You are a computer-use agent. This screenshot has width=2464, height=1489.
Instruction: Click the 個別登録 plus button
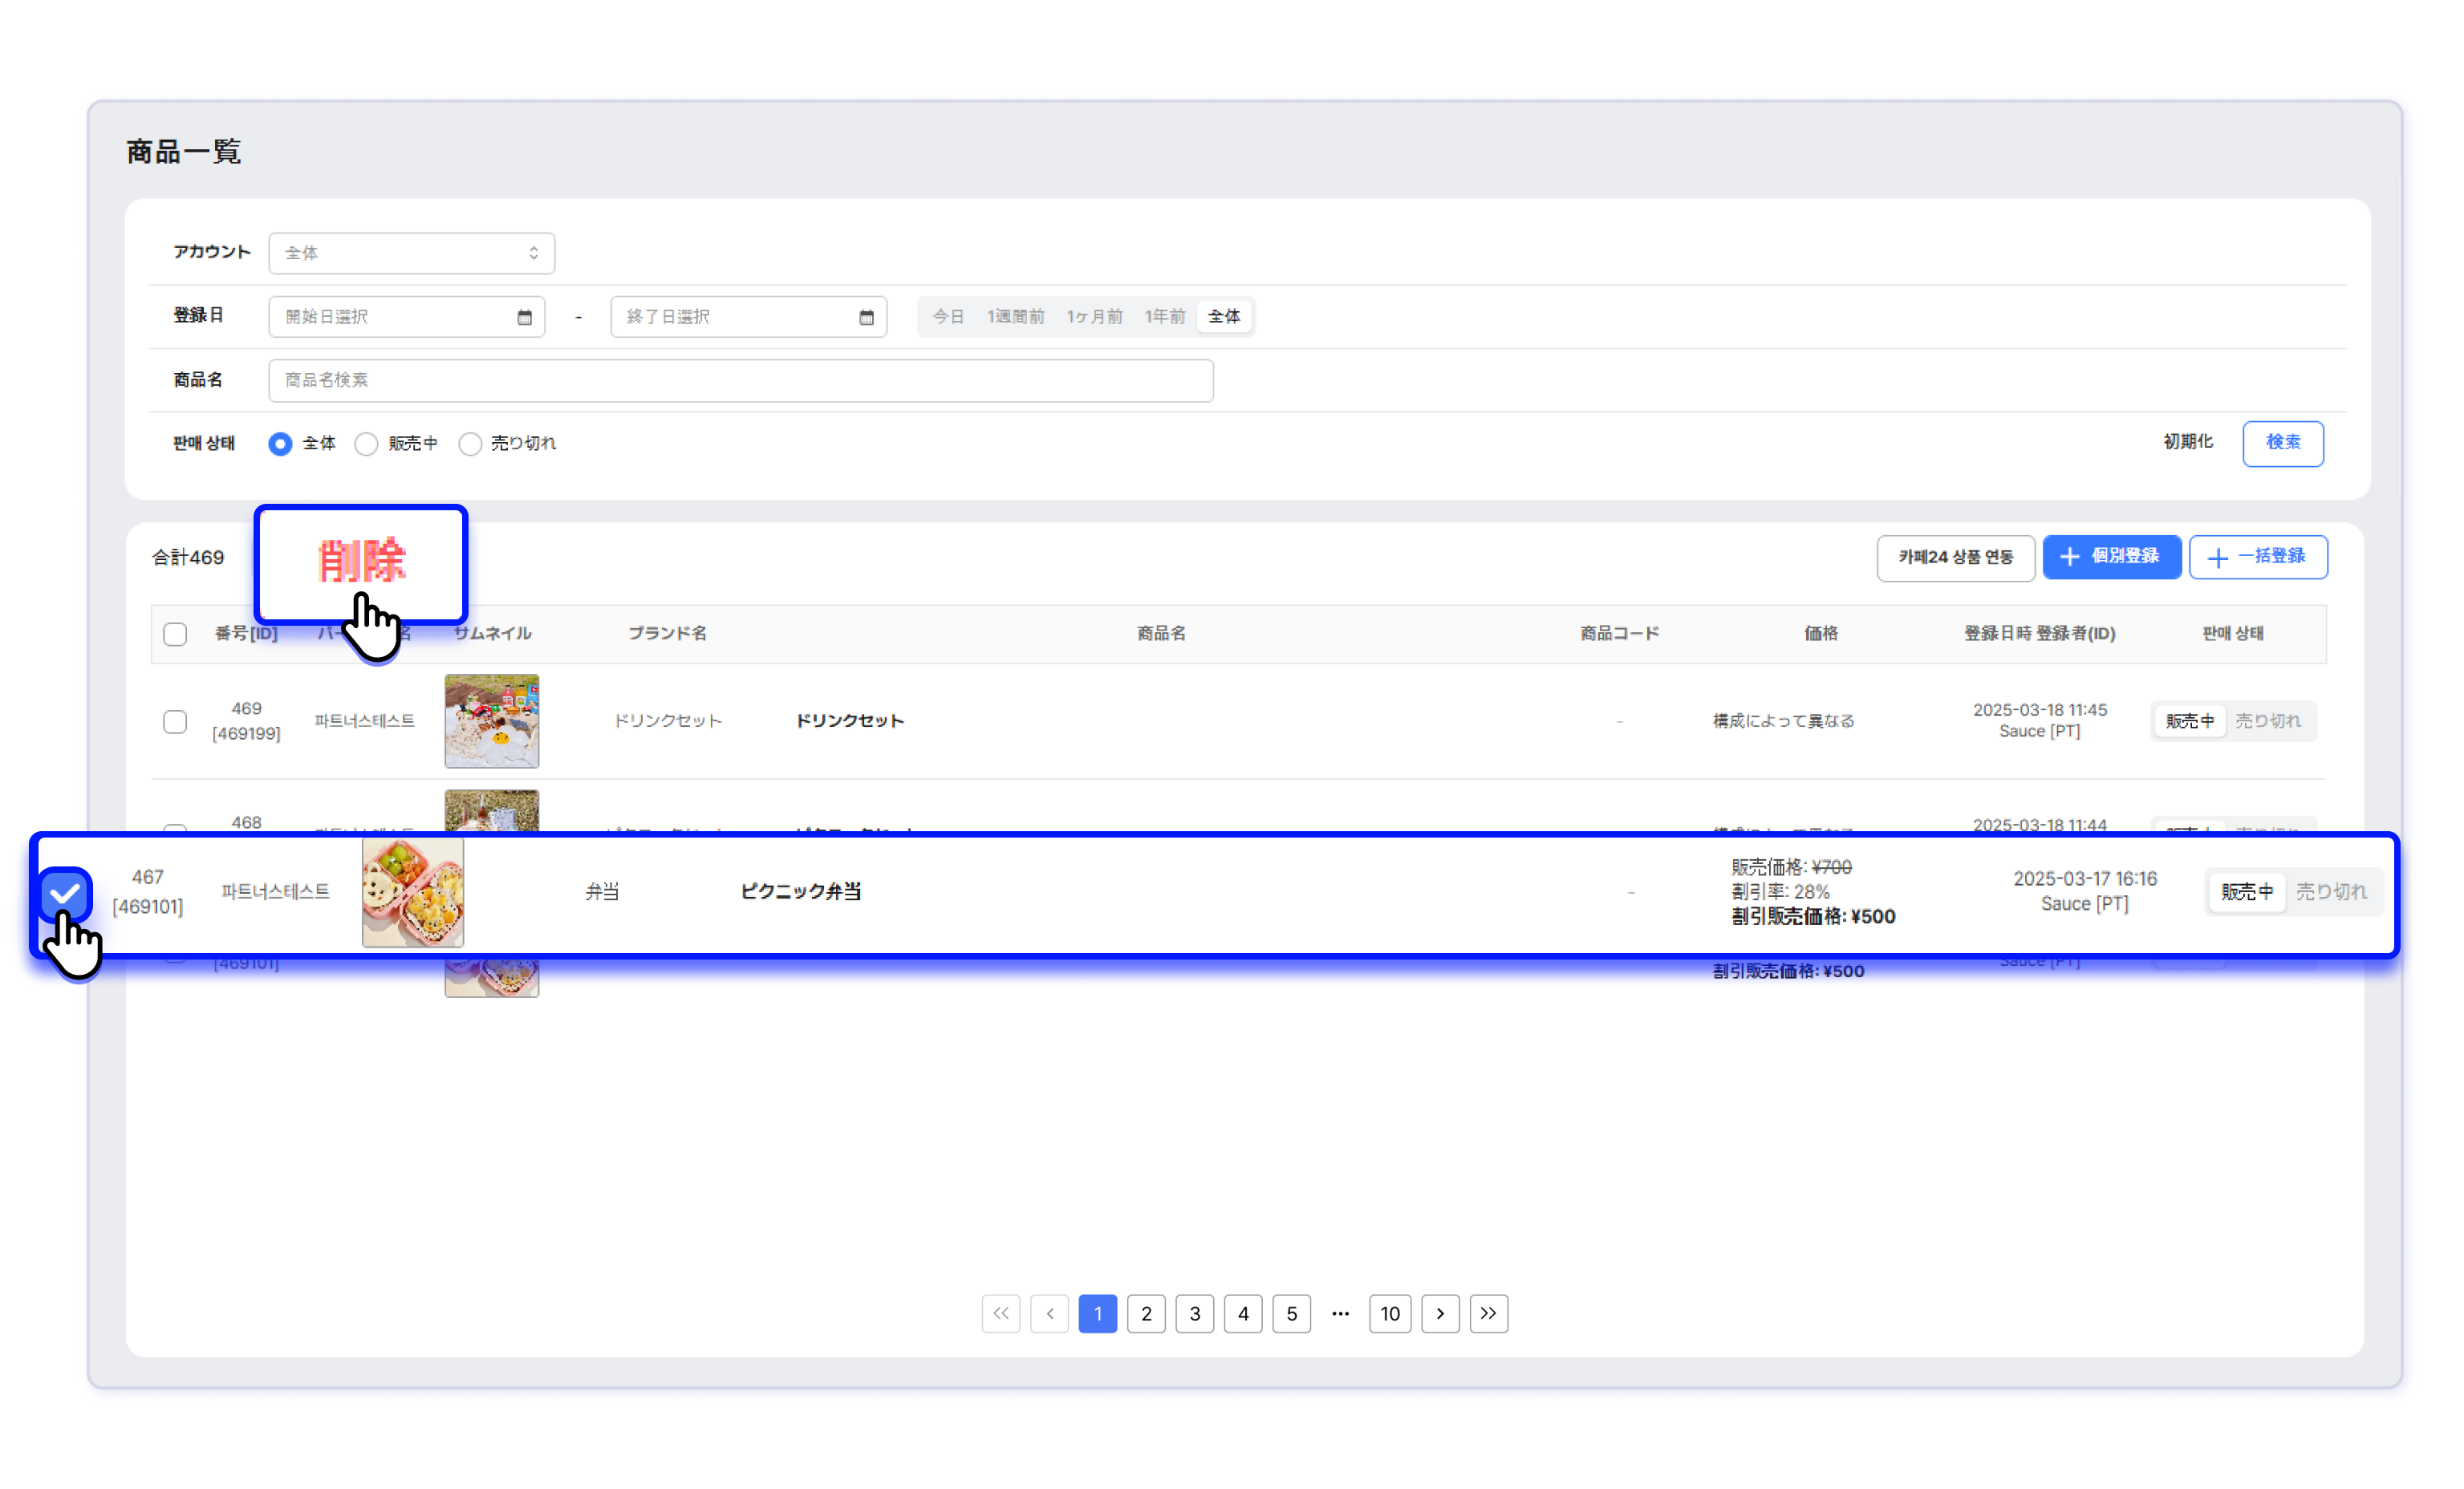[x=2111, y=556]
